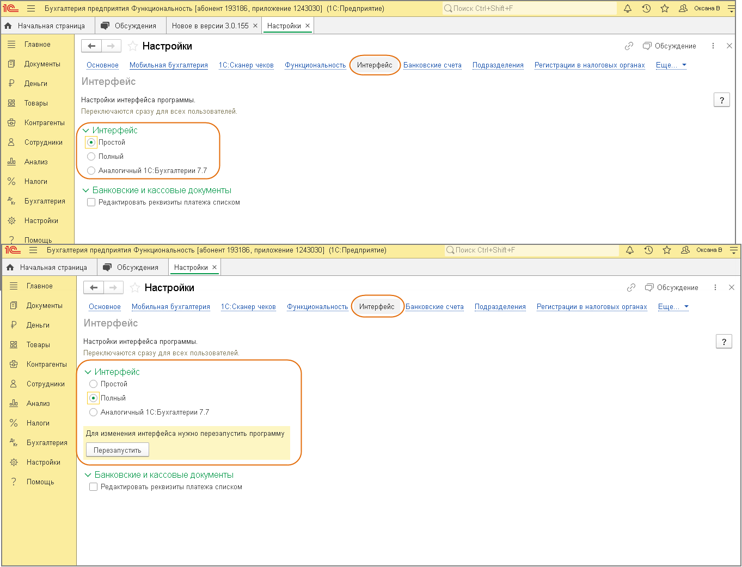Image resolution: width=742 pixels, height=567 pixels.
Task: Open the hamburger main menu in upper title bar
Action: tap(31, 8)
